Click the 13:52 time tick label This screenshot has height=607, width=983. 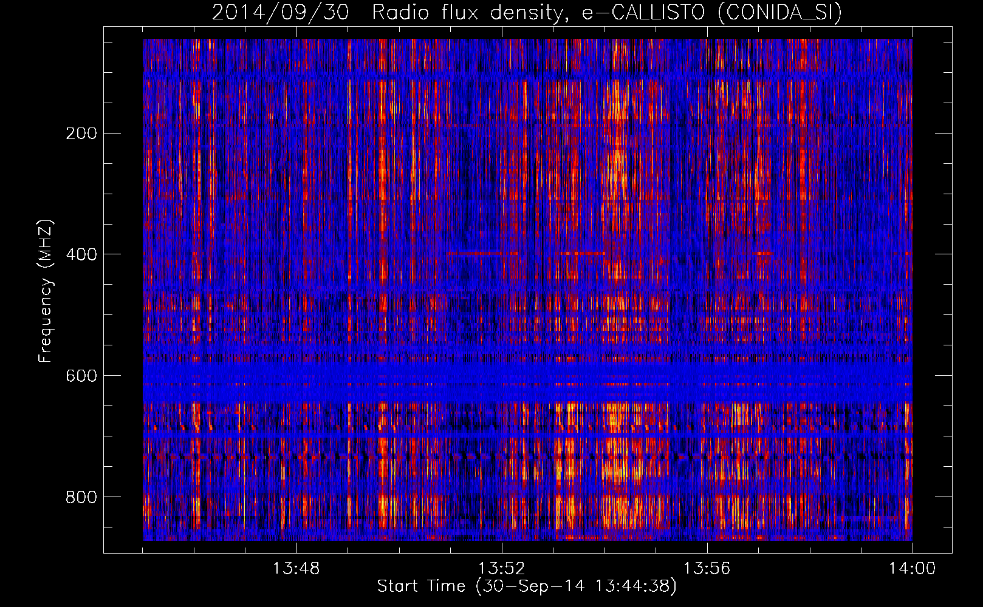tap(501, 569)
